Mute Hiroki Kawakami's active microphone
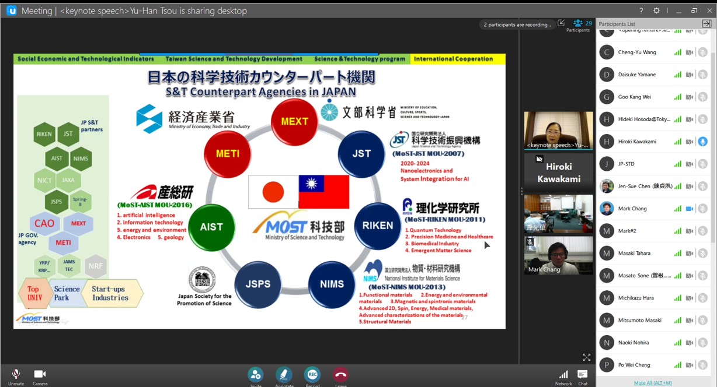The width and height of the screenshot is (717, 387). pos(702,142)
